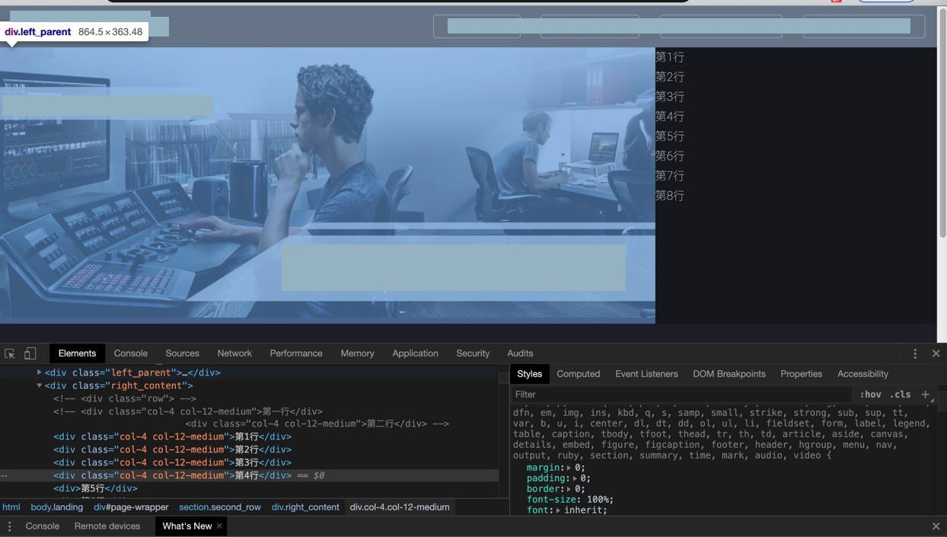The height and width of the screenshot is (537, 947).
Task: Select the div#page-wrapper breadcrumb
Action: coord(131,507)
